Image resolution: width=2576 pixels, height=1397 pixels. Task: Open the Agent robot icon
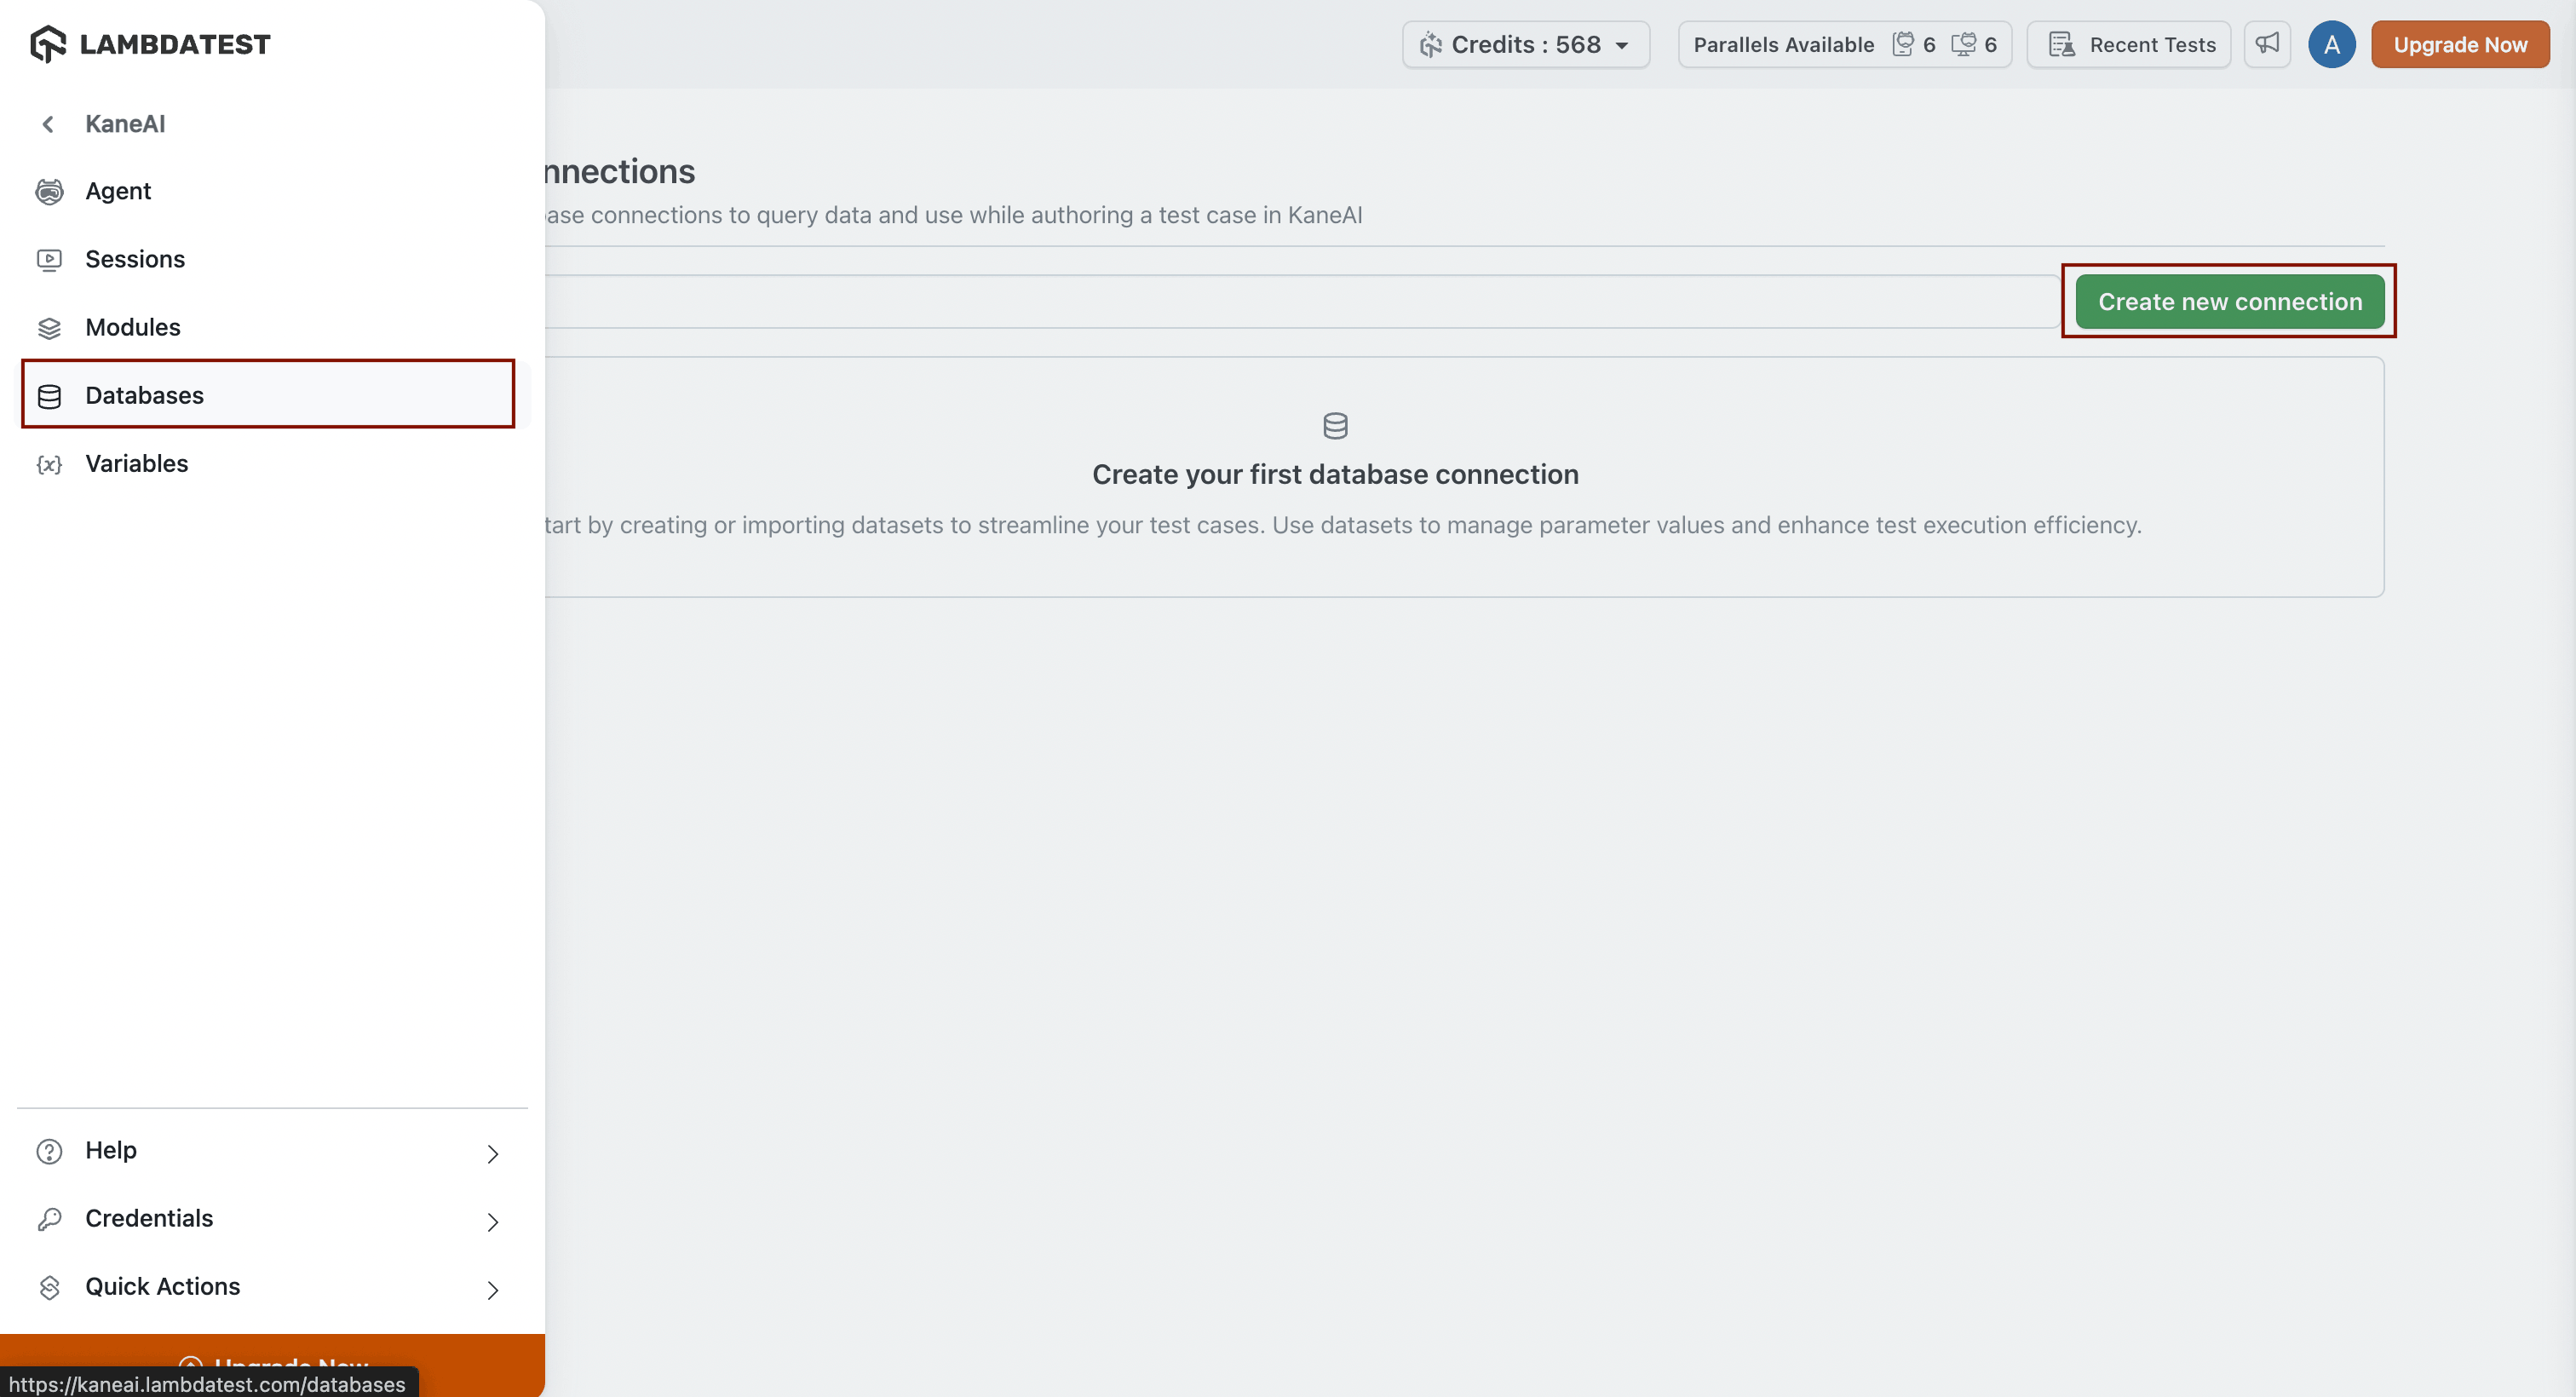49,191
